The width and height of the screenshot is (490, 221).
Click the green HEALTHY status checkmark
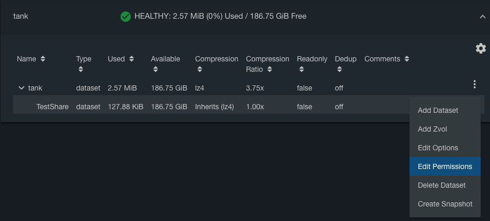(x=125, y=17)
